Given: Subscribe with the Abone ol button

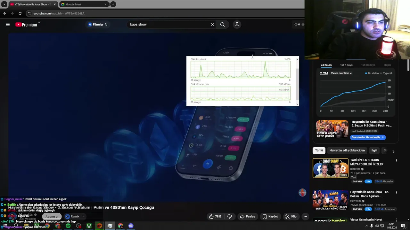Looking at the screenshot, I should pyautogui.click(x=52, y=217).
